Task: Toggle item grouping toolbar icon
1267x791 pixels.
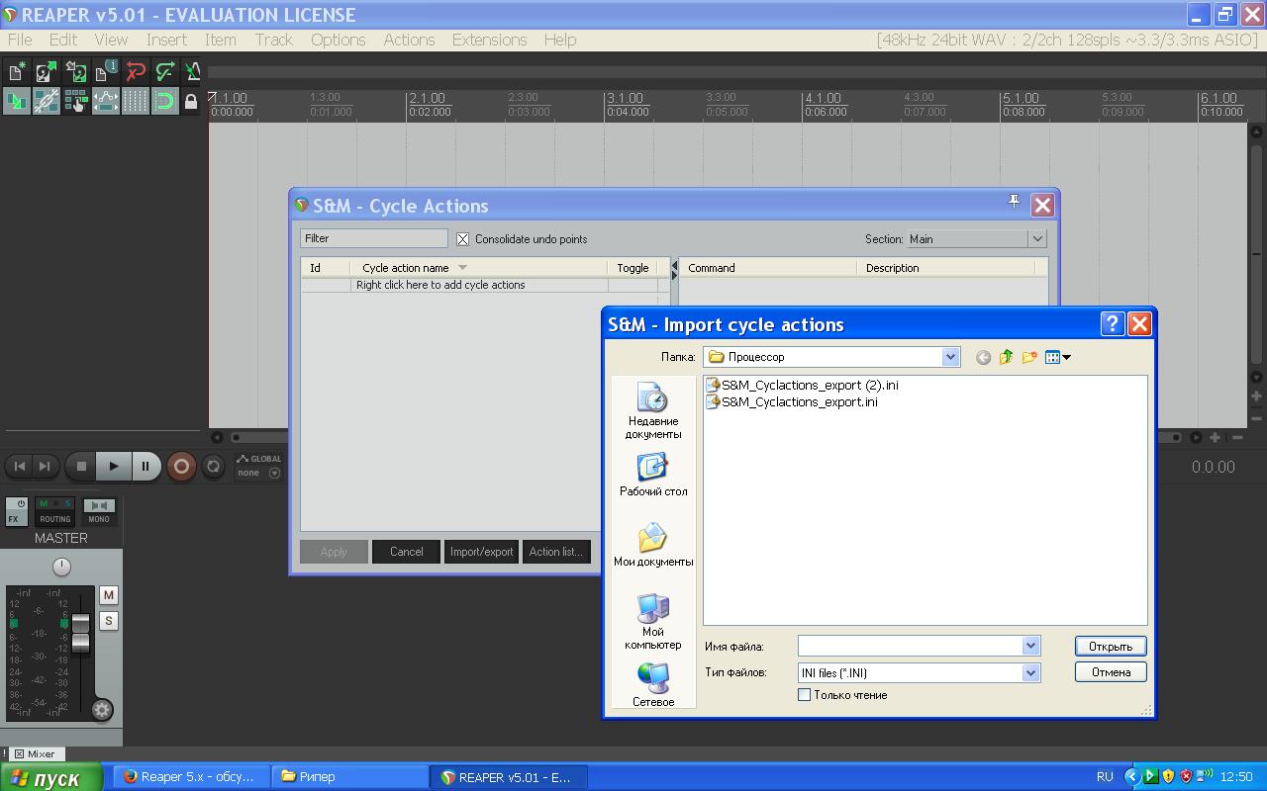Action: [x=47, y=101]
